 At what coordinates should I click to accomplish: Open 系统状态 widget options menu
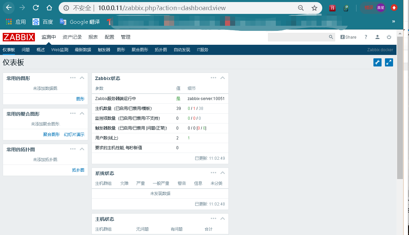click(213, 173)
